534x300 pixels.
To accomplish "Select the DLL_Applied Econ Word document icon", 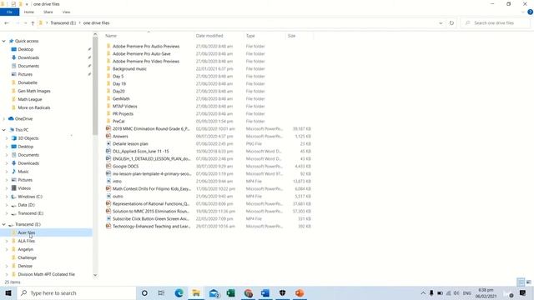I will [108, 152].
